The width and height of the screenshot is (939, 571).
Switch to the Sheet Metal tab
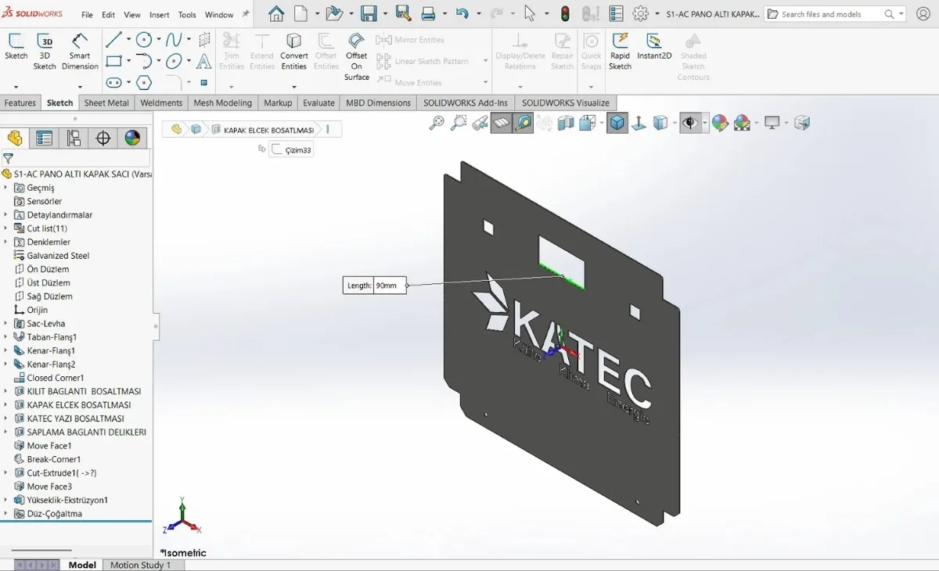106,102
